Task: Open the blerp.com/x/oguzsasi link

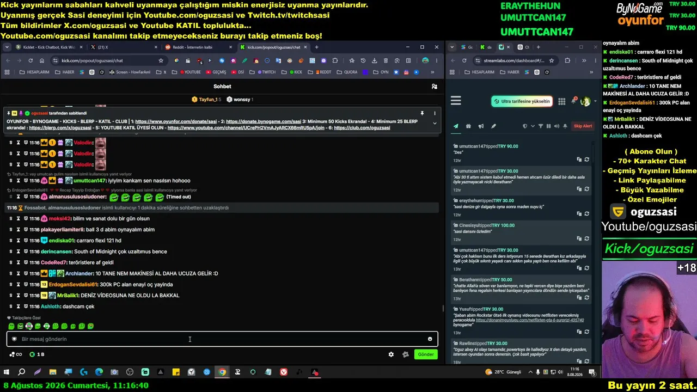Action: click(x=60, y=128)
